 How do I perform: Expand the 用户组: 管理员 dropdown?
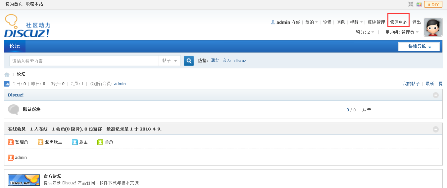pyautogui.click(x=402, y=32)
